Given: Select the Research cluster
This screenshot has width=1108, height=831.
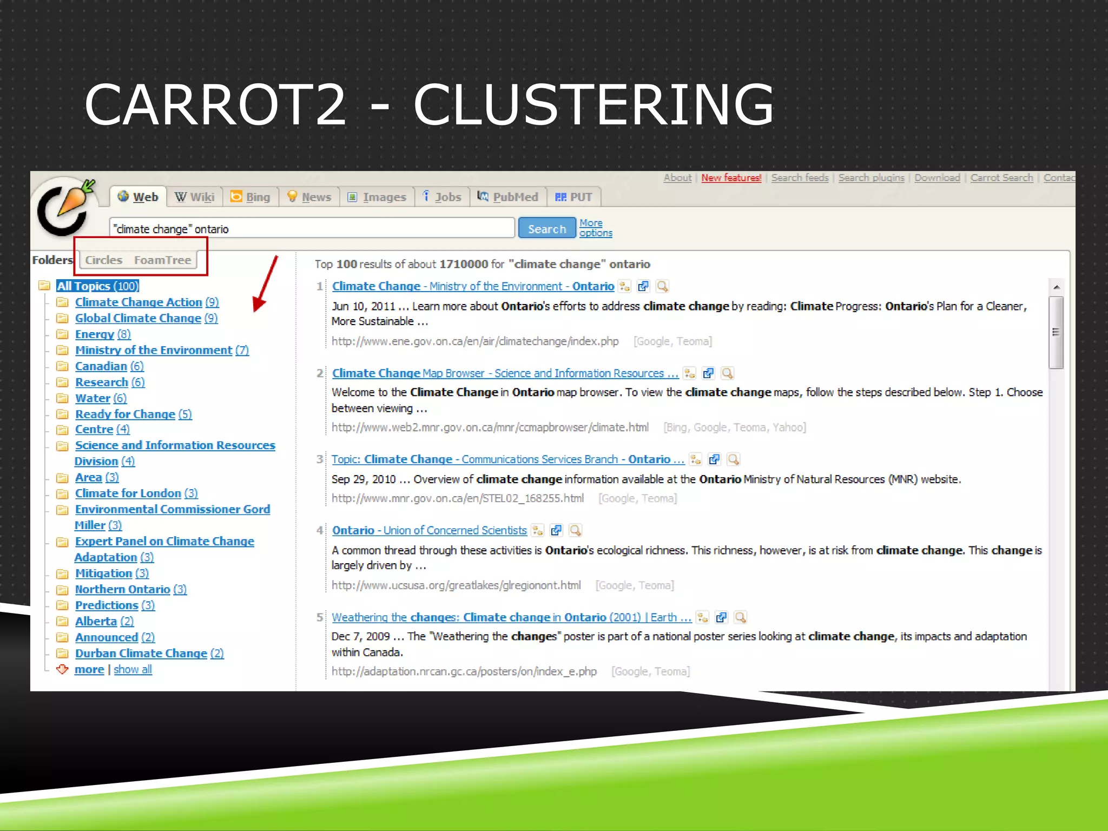Looking at the screenshot, I should [110, 382].
